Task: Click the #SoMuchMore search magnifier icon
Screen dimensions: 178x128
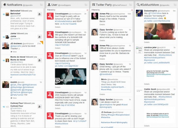Action: tap(138, 5)
